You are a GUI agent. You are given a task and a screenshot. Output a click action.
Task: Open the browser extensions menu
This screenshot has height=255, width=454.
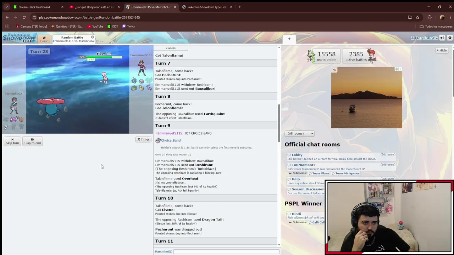click(x=430, y=17)
